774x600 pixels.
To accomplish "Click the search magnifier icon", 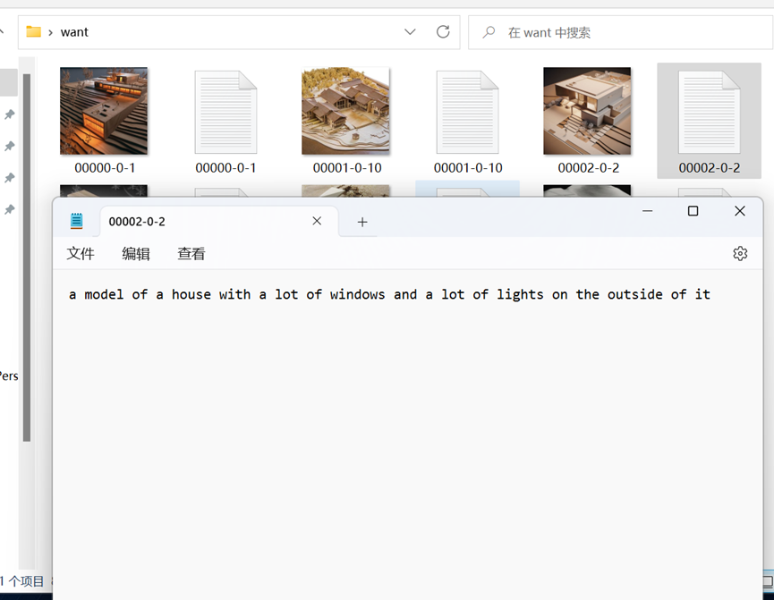I will (489, 32).
